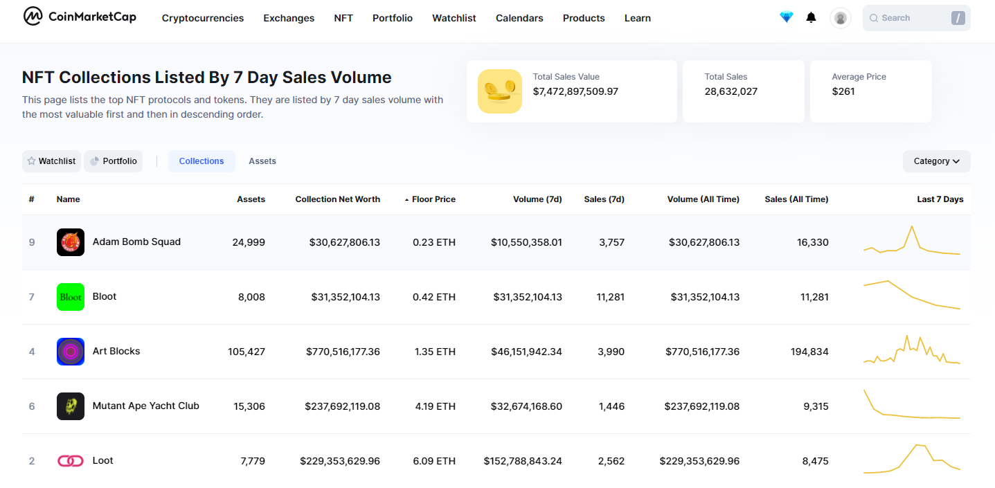Screen dimensions: 995x488
Task: Open the notifications bell
Action: (x=812, y=17)
